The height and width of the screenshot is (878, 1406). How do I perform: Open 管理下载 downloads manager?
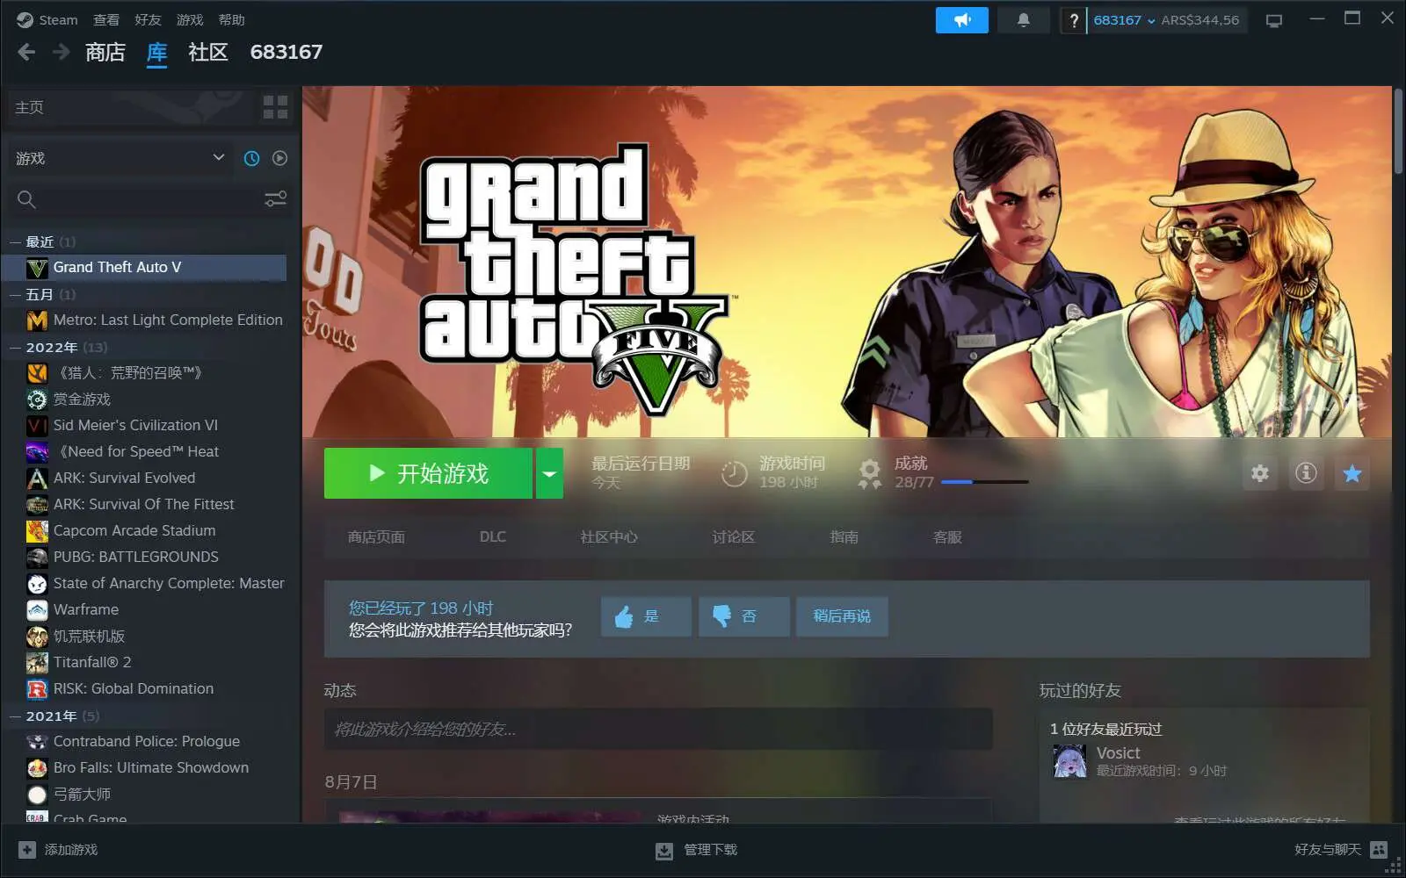[x=696, y=850]
